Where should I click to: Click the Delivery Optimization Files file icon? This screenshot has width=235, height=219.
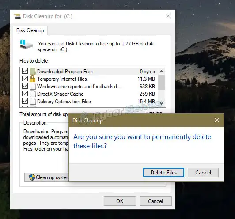pos(33,102)
